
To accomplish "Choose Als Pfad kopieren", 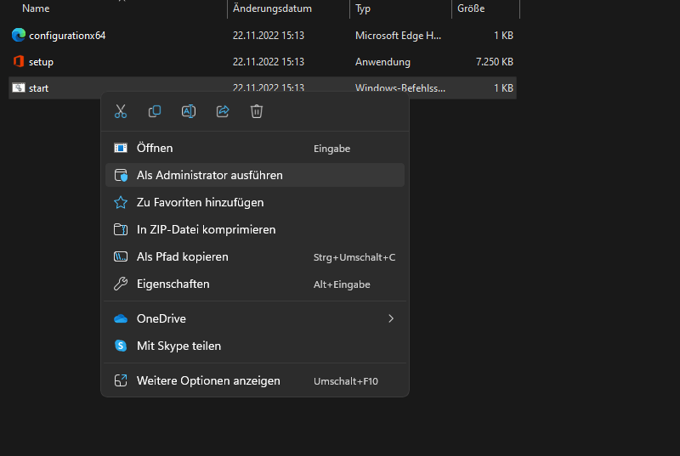I will click(182, 256).
